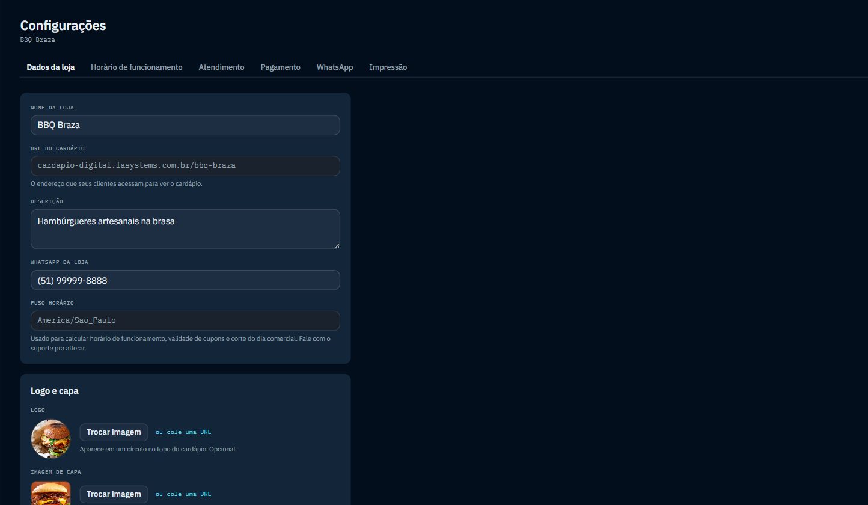The height and width of the screenshot is (505, 868).
Task: Click the 'Logo e capa' section title
Action: pos(55,391)
